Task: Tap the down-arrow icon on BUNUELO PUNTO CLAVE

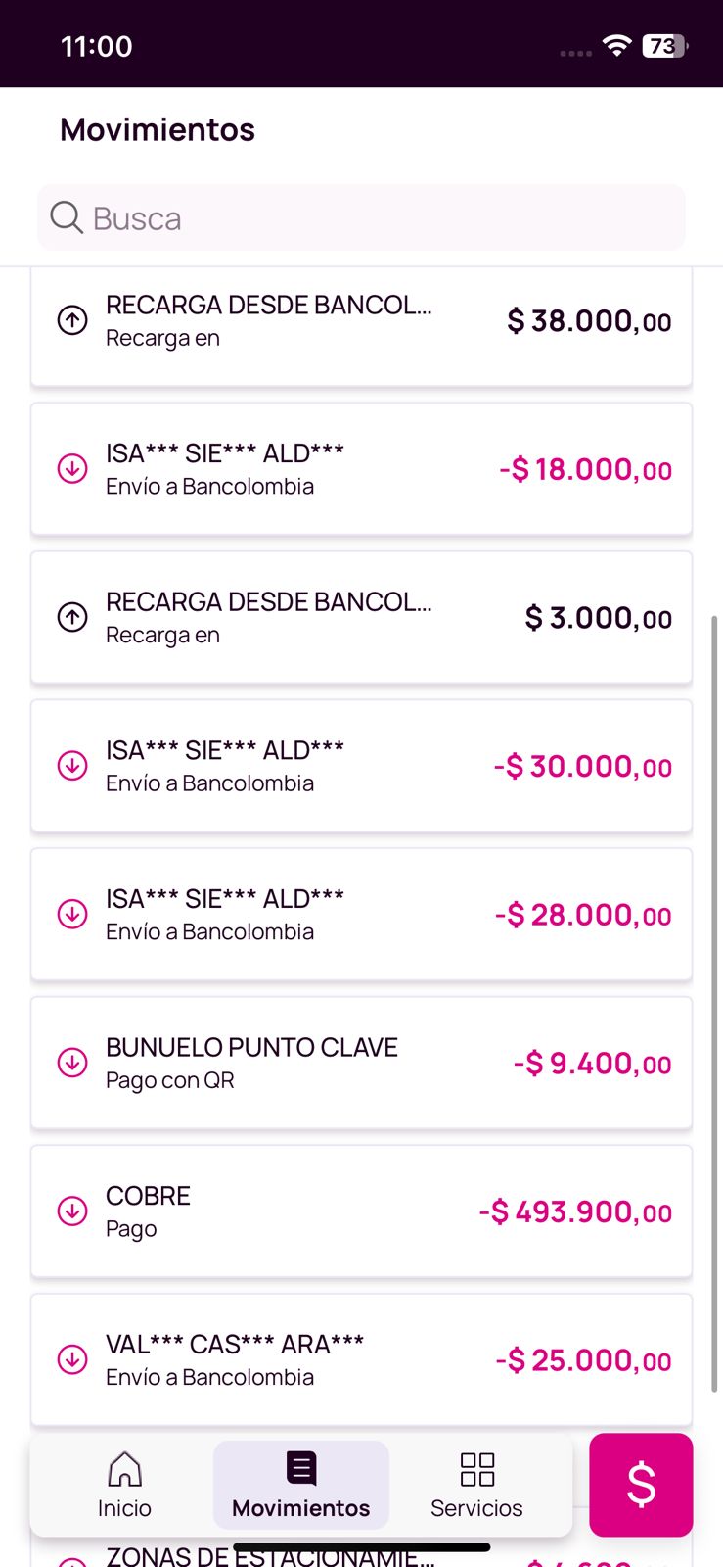Action: (72, 1063)
